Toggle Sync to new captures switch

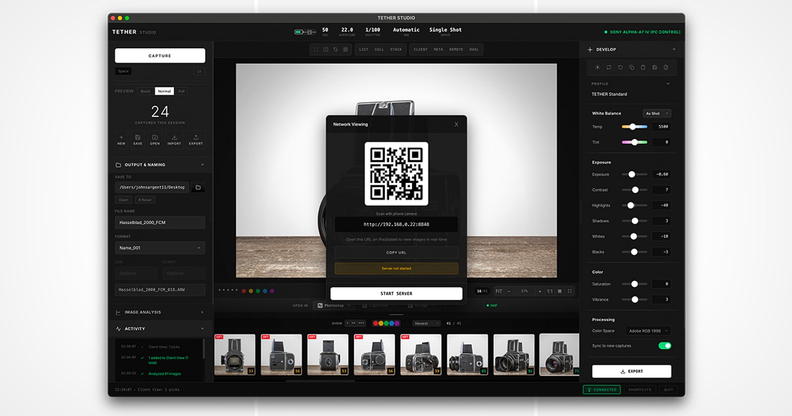click(665, 346)
